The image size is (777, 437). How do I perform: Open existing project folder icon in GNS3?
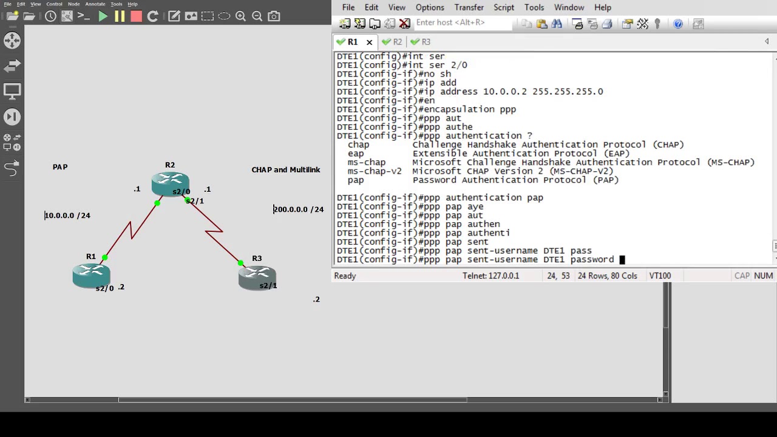click(29, 16)
